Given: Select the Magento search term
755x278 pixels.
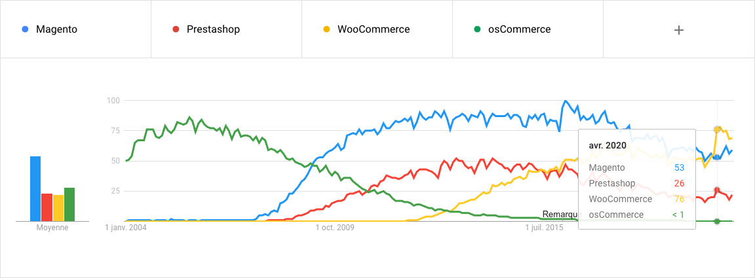Looking at the screenshot, I should pos(57,29).
